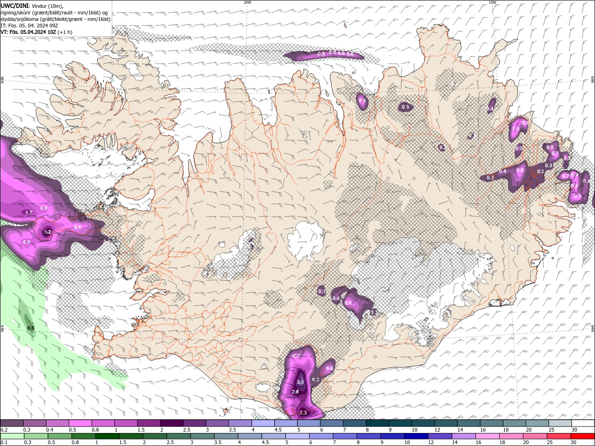Click the bright pink 0.5 swatch in the upper legend row
Screen dimensions: 595x446
coord(80,423)
